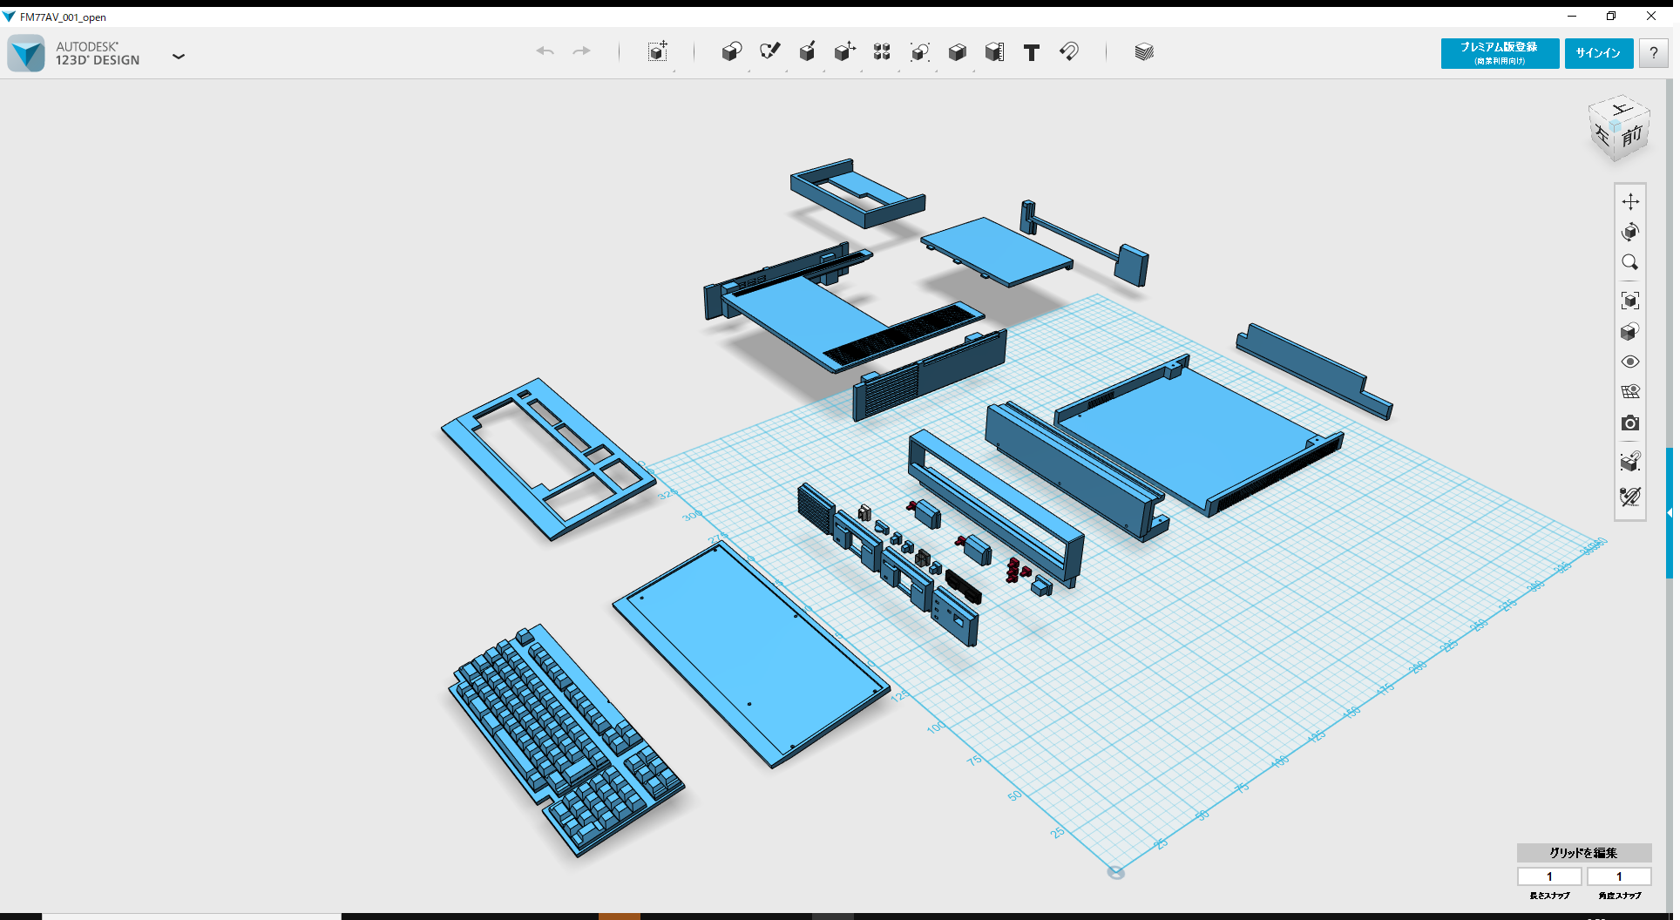Image resolution: width=1680 pixels, height=920 pixels.
Task: Select the Sketch tool
Action: (770, 52)
